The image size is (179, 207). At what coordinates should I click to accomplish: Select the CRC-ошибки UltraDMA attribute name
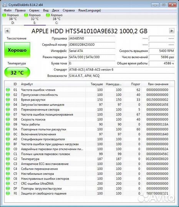click(37, 184)
